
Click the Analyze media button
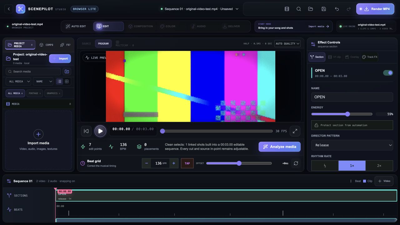tap(279, 147)
